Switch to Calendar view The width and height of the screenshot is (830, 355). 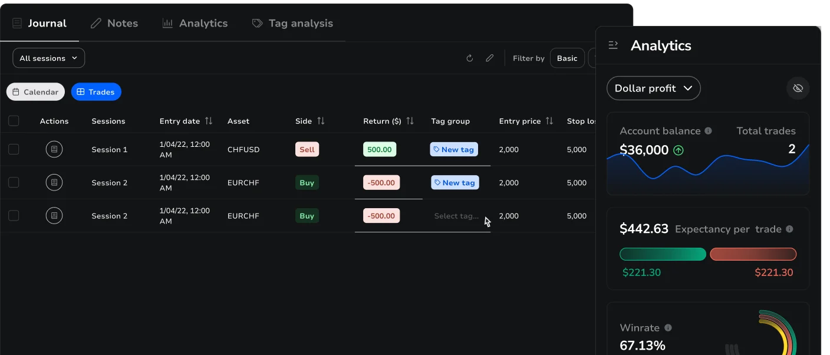(x=36, y=92)
